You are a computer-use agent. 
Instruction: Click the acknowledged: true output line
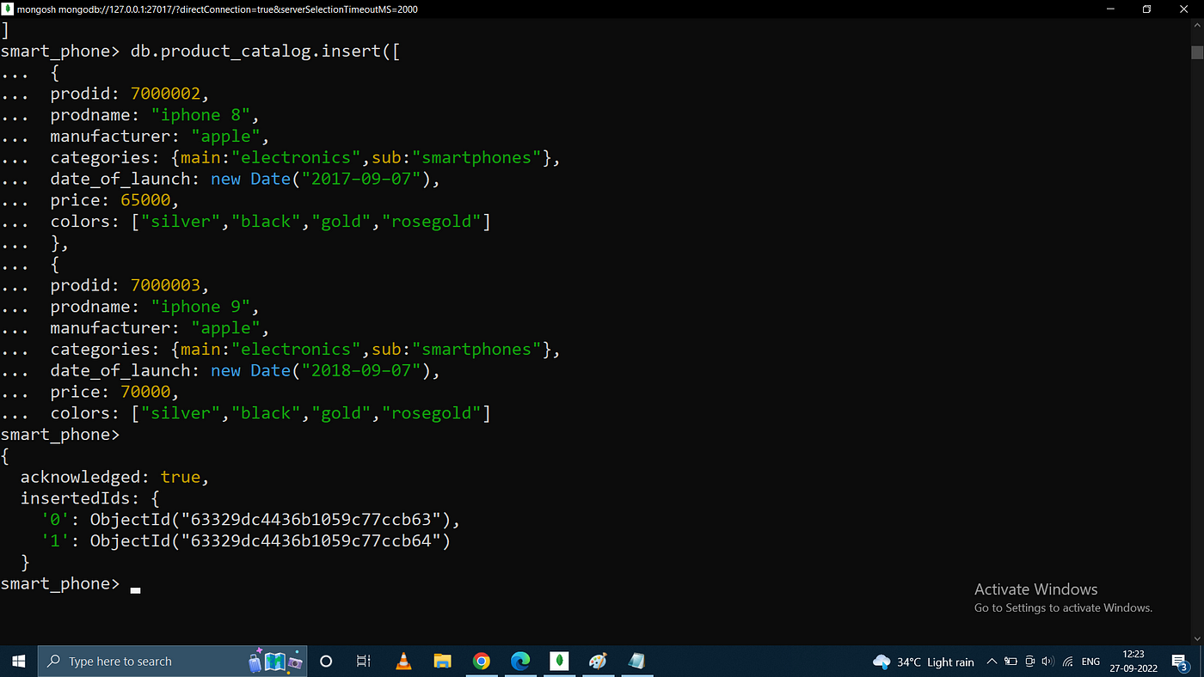[114, 477]
